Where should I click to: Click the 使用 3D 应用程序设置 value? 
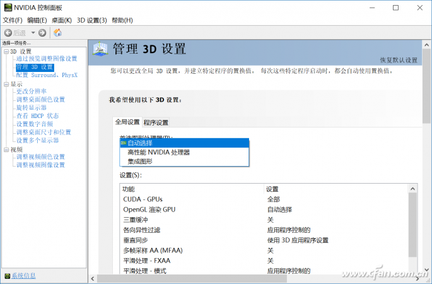(x=298, y=240)
